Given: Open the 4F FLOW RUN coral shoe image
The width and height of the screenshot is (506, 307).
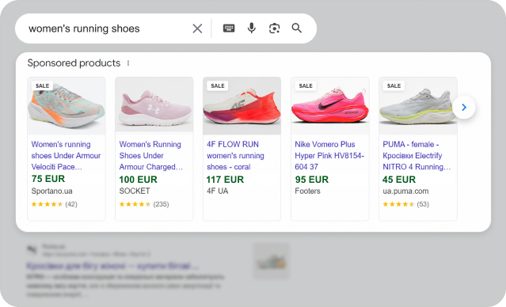Looking at the screenshot, I should click(x=242, y=106).
